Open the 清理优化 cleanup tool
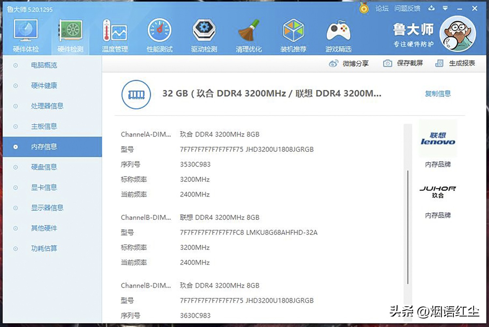Screen dimensions: 489x327 tap(249, 34)
